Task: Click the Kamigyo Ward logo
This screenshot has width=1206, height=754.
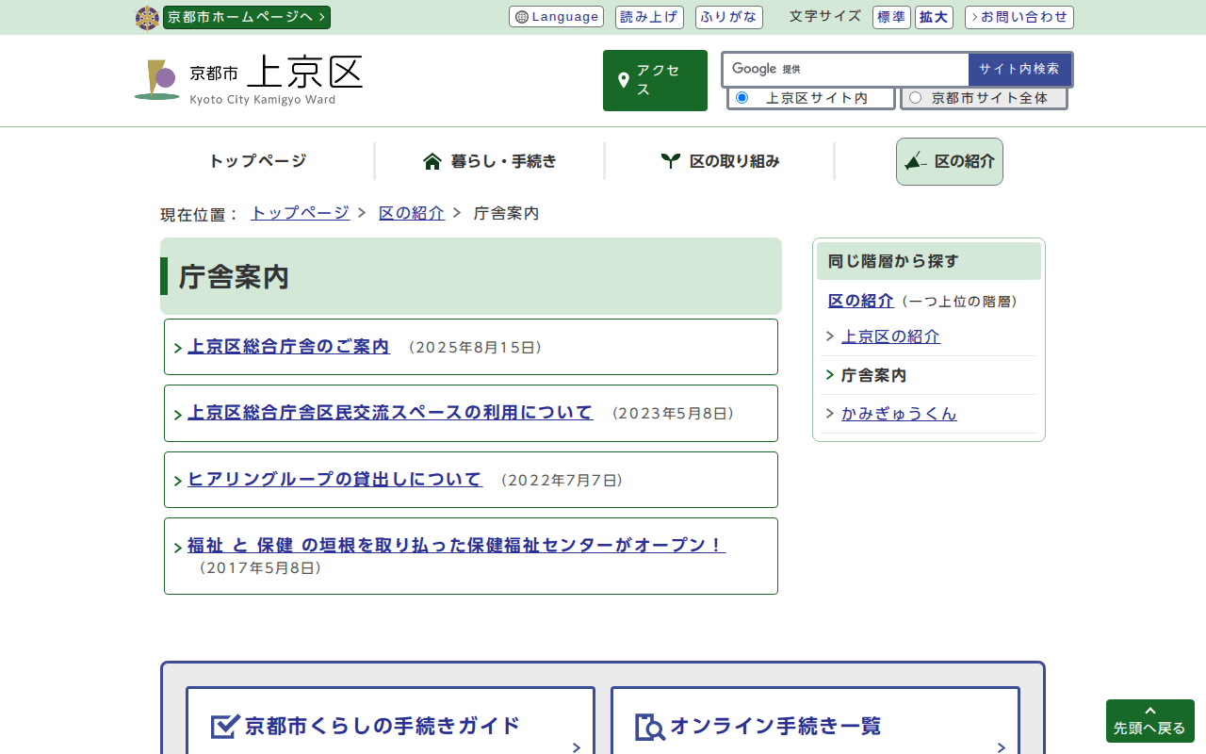Action: tap(156, 80)
